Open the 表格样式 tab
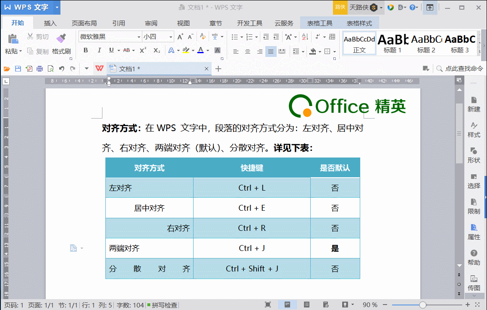Viewport: 487px width, 310px height. pos(359,23)
